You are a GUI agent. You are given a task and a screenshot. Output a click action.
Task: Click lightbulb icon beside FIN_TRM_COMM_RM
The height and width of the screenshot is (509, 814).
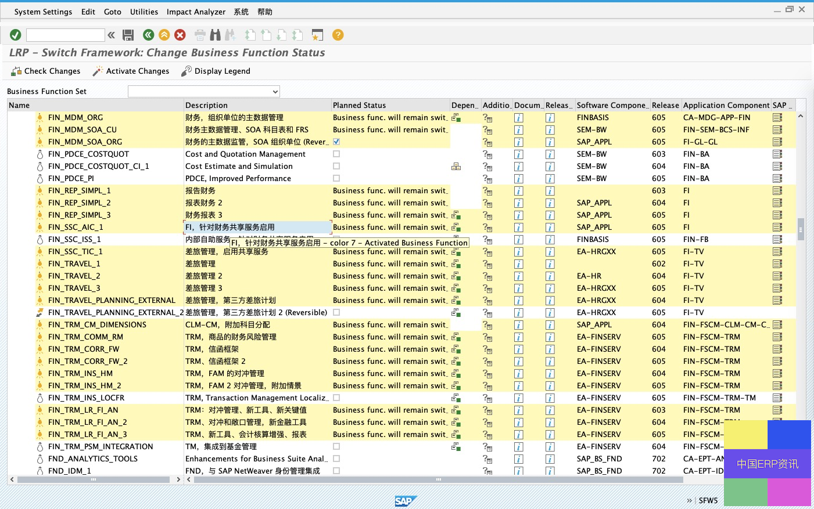[40, 337]
